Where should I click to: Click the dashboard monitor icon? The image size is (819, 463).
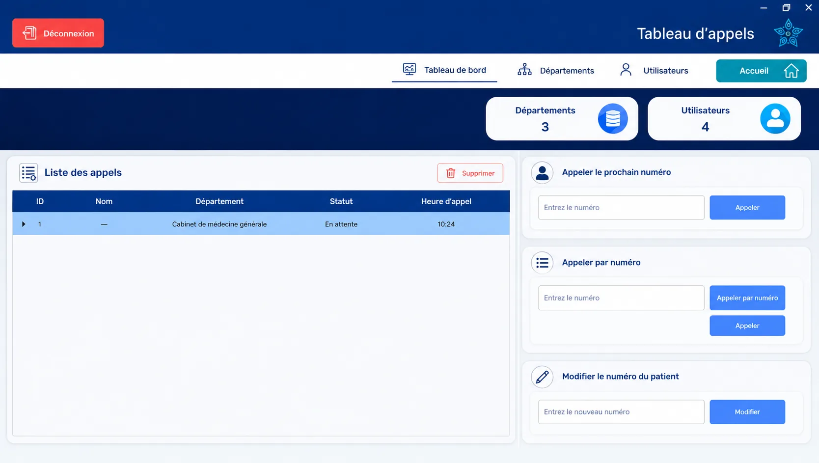pyautogui.click(x=409, y=69)
